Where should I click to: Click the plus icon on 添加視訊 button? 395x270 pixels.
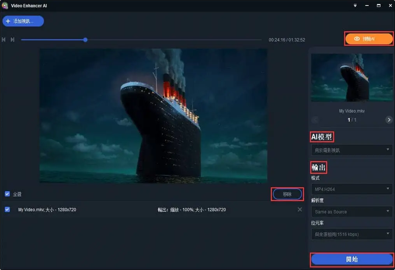click(x=9, y=21)
